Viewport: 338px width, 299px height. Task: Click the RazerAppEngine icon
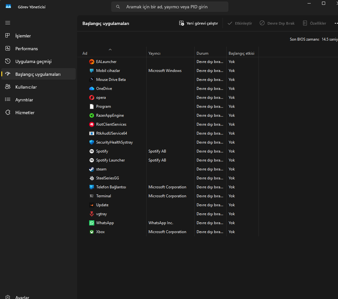tap(92, 115)
